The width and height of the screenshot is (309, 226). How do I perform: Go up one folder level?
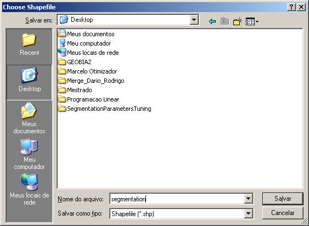[x=225, y=21]
